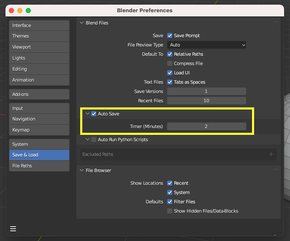Maximize the Blender Preferences window
The image size is (290, 241).
click(28, 11)
